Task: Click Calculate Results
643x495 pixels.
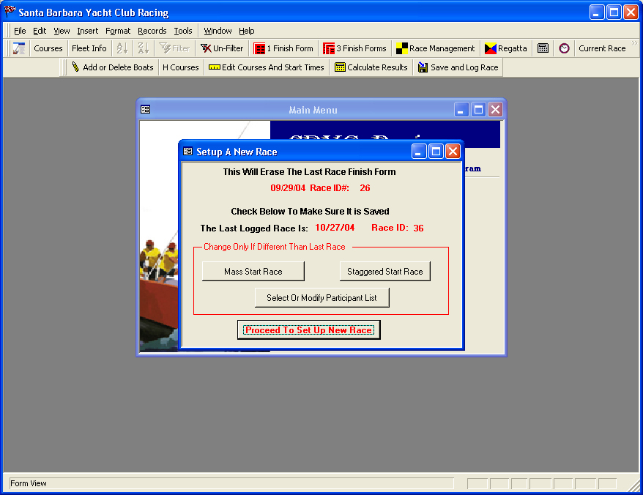Action: 371,67
